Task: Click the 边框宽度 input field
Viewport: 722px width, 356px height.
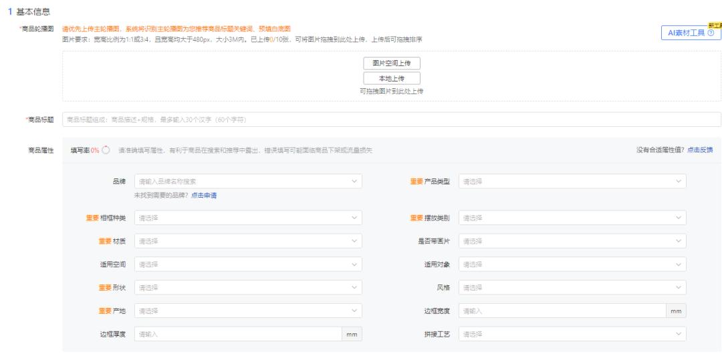Action: 562,311
